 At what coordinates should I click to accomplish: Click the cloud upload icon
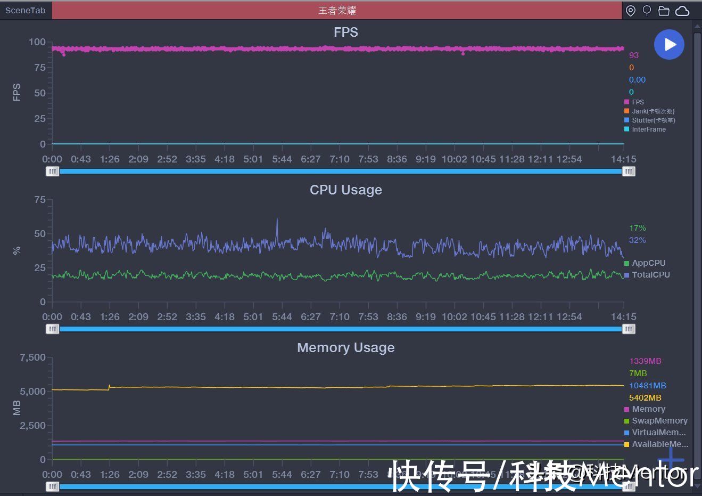coord(682,11)
